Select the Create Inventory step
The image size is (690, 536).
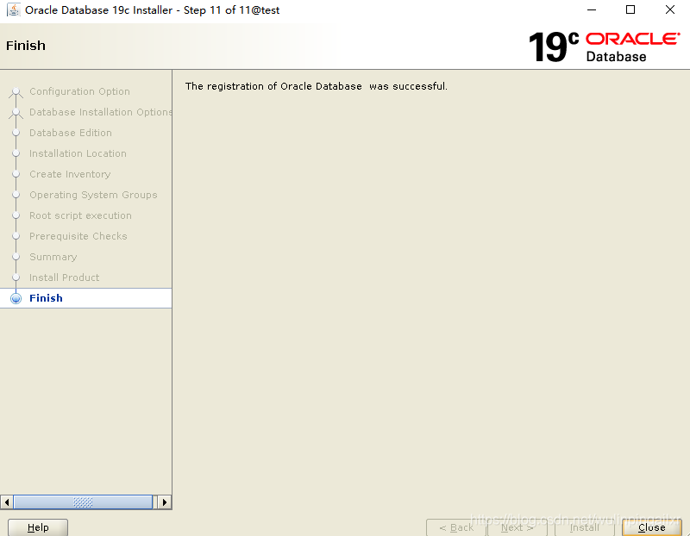[x=70, y=174]
